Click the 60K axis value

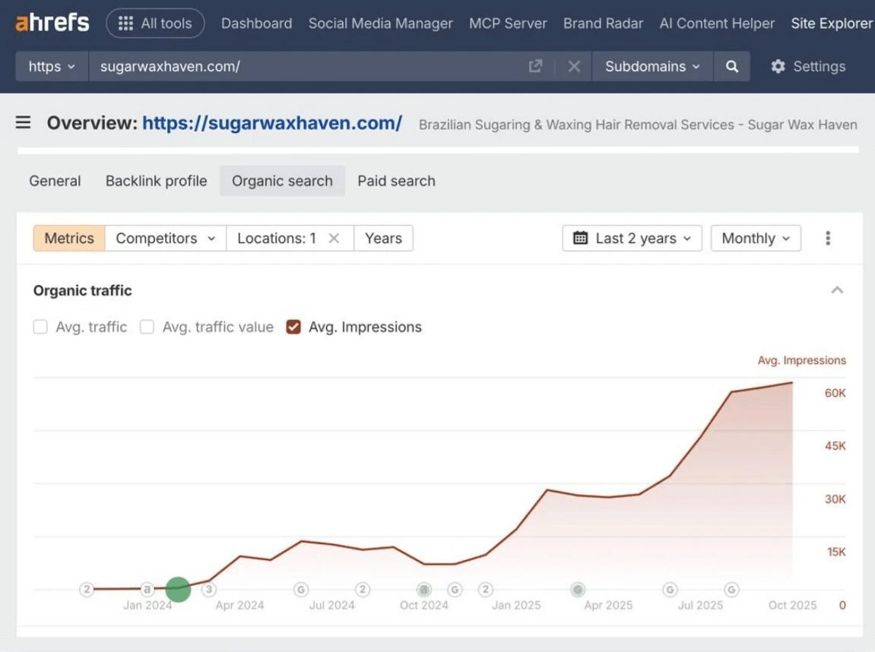click(835, 393)
